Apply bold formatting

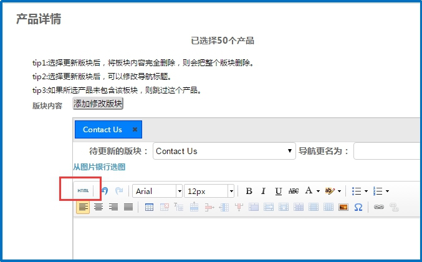tap(249, 191)
